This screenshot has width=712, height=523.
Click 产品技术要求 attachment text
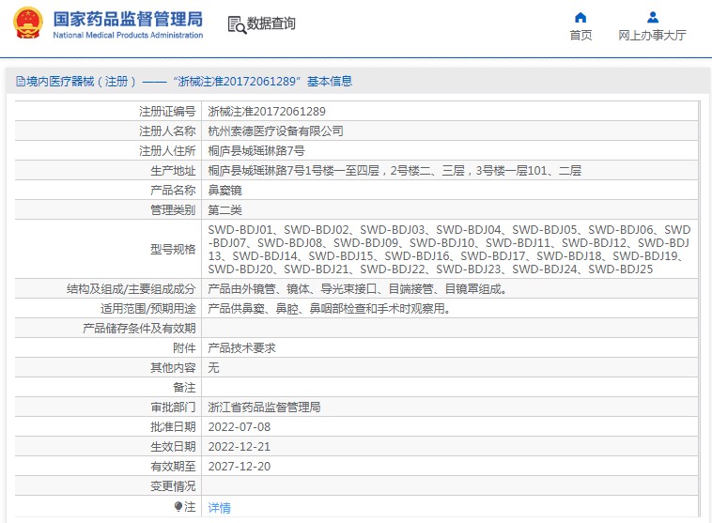click(x=242, y=348)
